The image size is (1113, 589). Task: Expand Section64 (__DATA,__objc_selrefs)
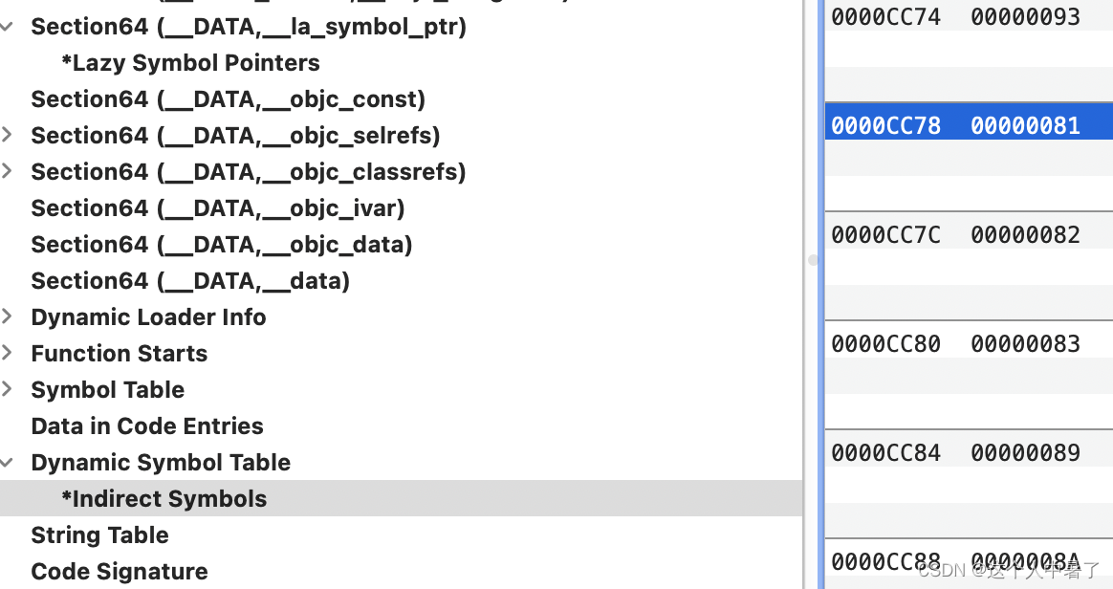(8, 135)
